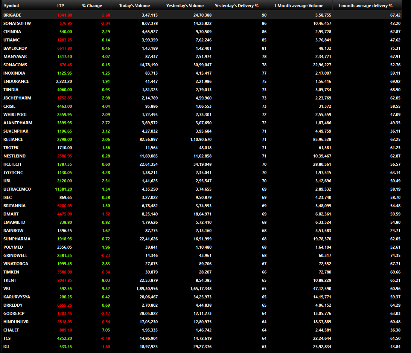Click the TCS symbol
Screen dimensions: 411x353
tap(7, 339)
